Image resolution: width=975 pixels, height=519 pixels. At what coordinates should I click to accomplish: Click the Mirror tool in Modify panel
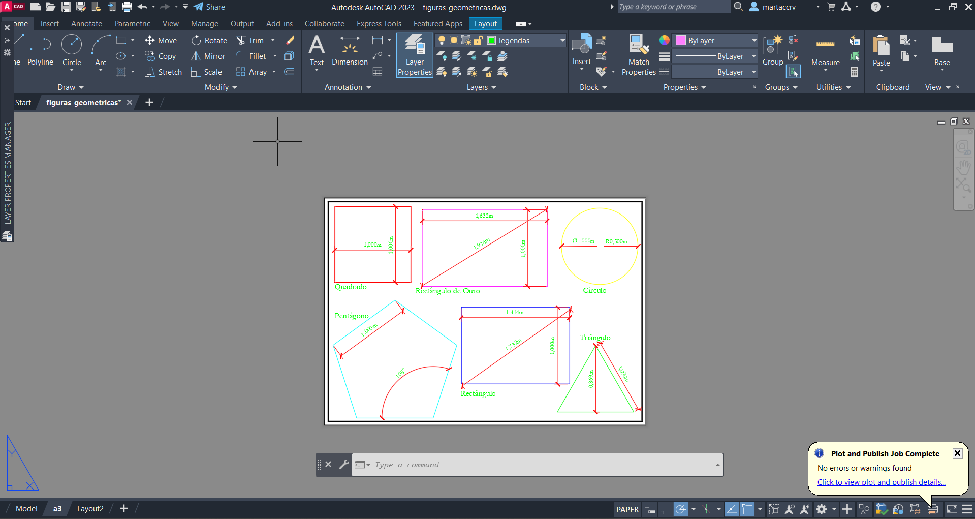click(x=208, y=56)
